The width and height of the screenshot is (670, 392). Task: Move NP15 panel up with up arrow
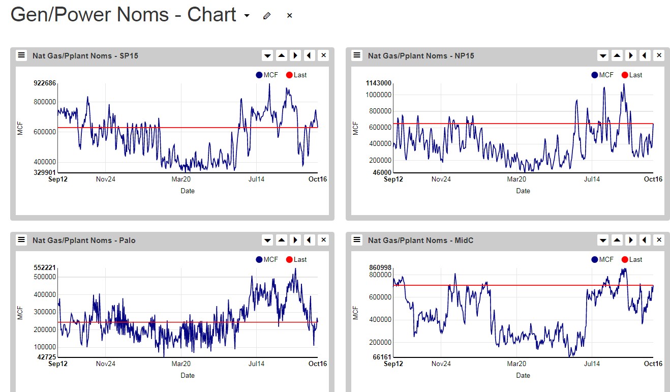click(x=617, y=55)
